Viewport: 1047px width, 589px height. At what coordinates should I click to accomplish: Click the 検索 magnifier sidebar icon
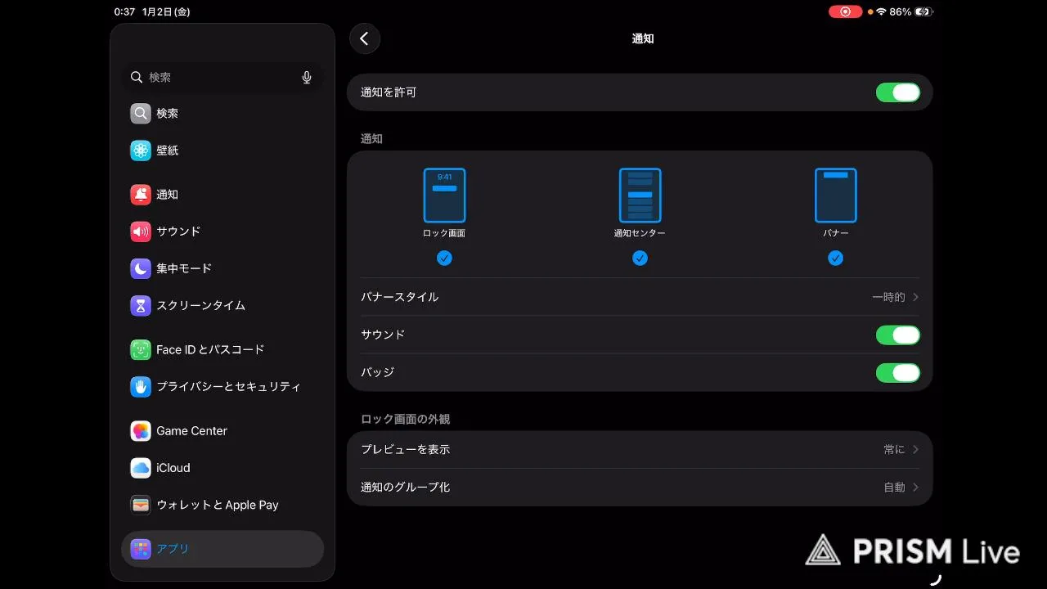coord(141,113)
